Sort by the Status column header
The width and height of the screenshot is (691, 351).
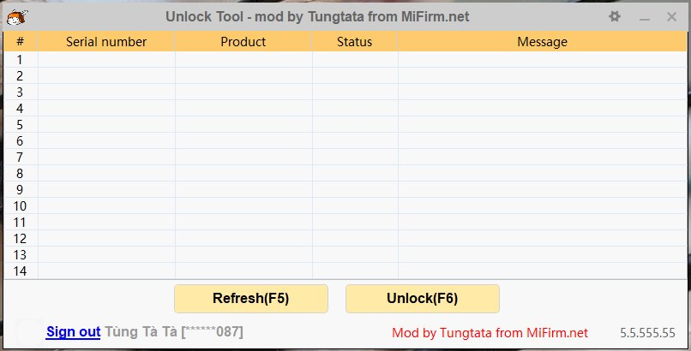point(354,41)
